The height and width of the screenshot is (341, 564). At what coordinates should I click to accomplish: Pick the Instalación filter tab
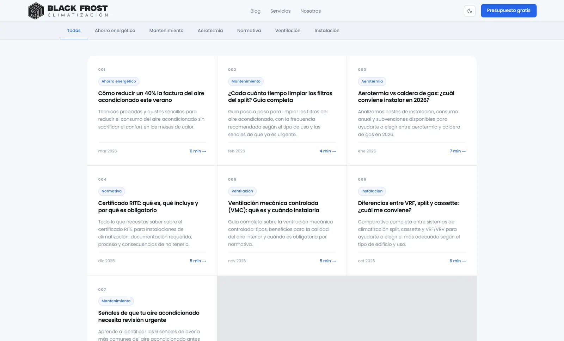(327, 31)
